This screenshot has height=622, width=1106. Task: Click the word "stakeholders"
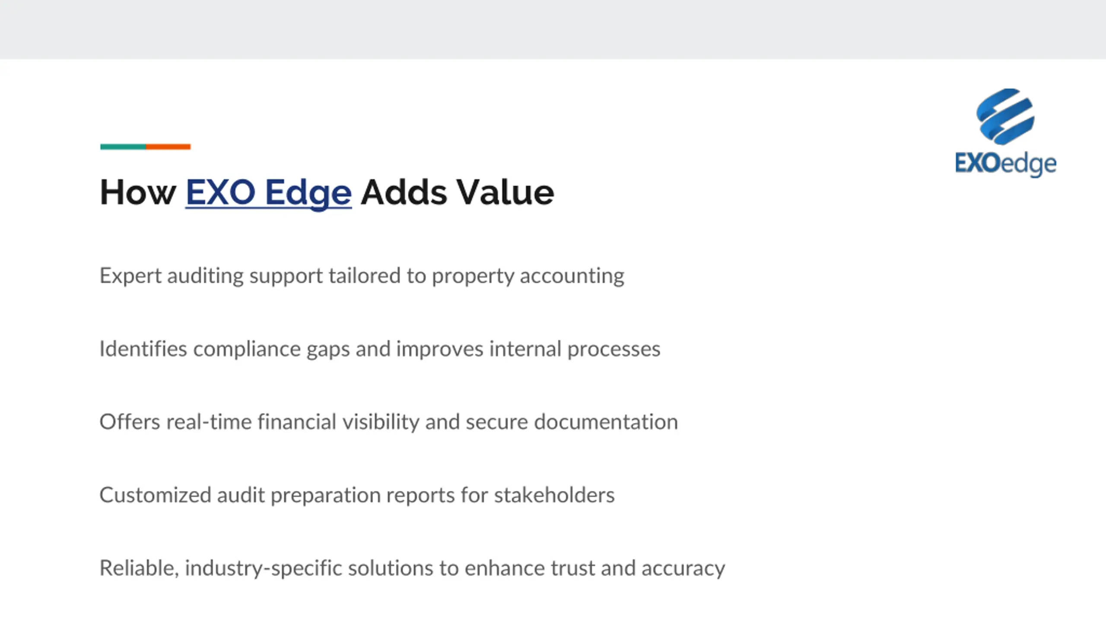(554, 495)
